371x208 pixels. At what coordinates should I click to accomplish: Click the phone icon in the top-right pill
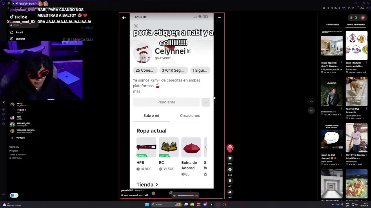[x=356, y=18]
